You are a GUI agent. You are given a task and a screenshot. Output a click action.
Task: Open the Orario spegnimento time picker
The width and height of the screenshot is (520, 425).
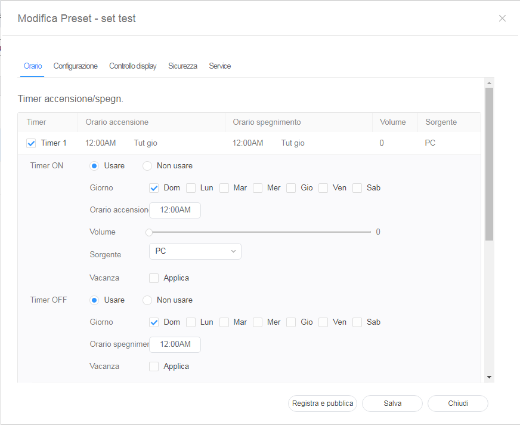click(x=175, y=344)
